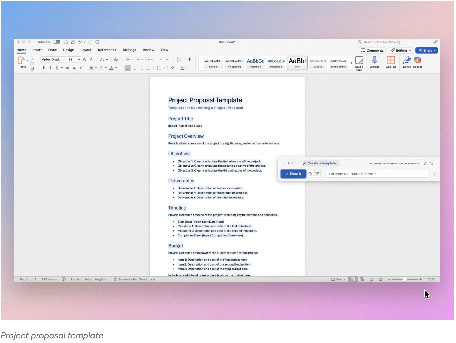The height and width of the screenshot is (343, 456).
Task: Switch to the References ribbon tab
Action: point(107,50)
